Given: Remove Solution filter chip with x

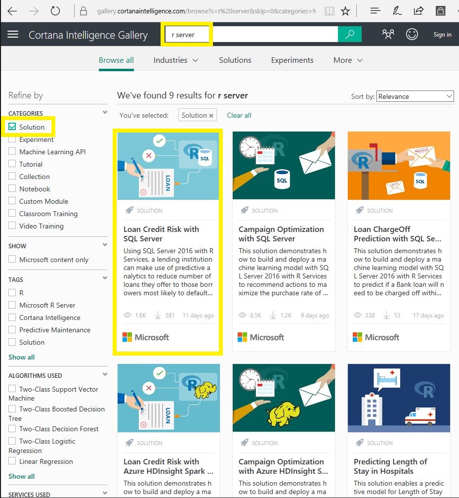Looking at the screenshot, I should (211, 116).
